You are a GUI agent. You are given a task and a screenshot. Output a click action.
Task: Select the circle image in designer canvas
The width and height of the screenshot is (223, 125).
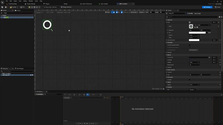tap(47, 25)
